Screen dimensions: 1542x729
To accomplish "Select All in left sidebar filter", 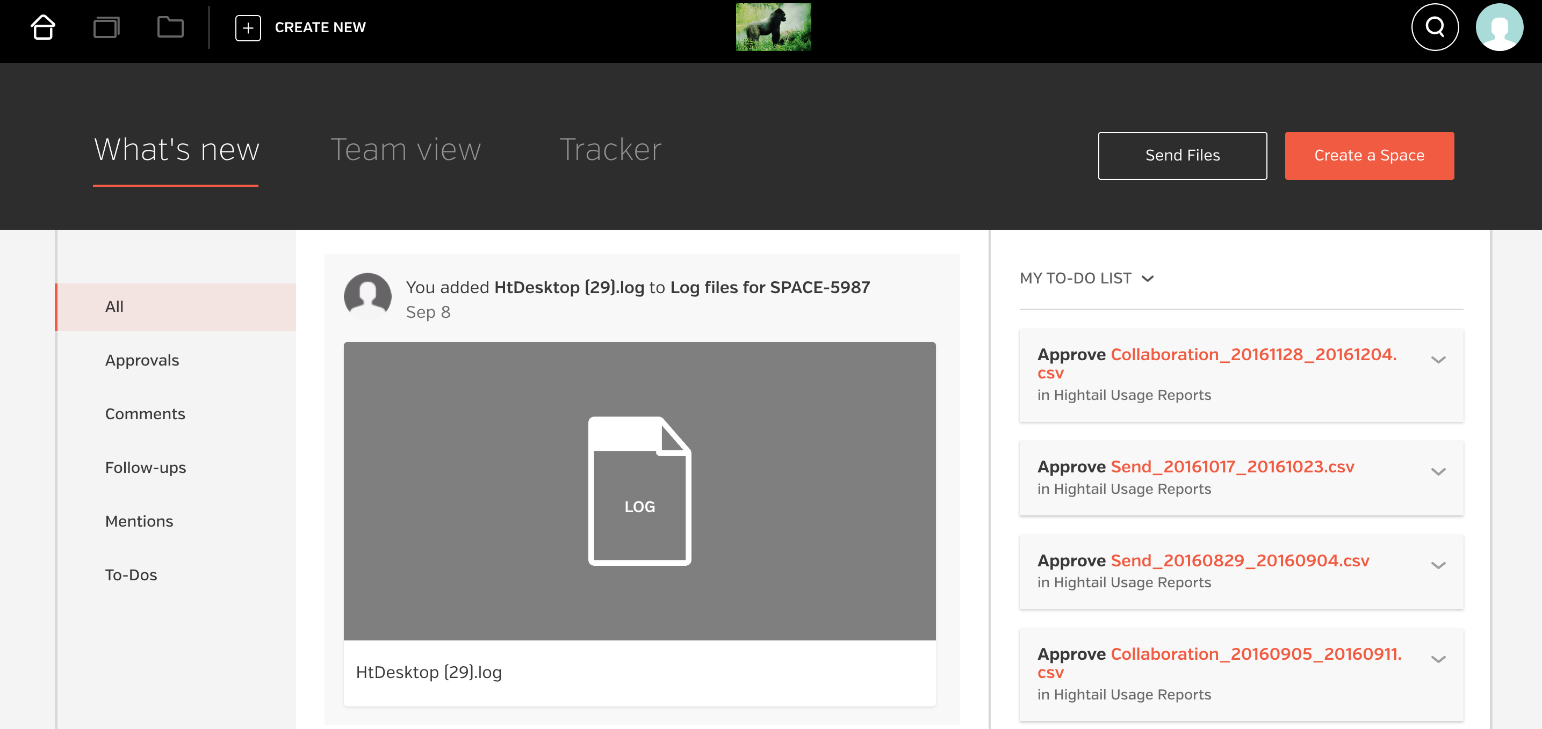I will pyautogui.click(x=114, y=307).
